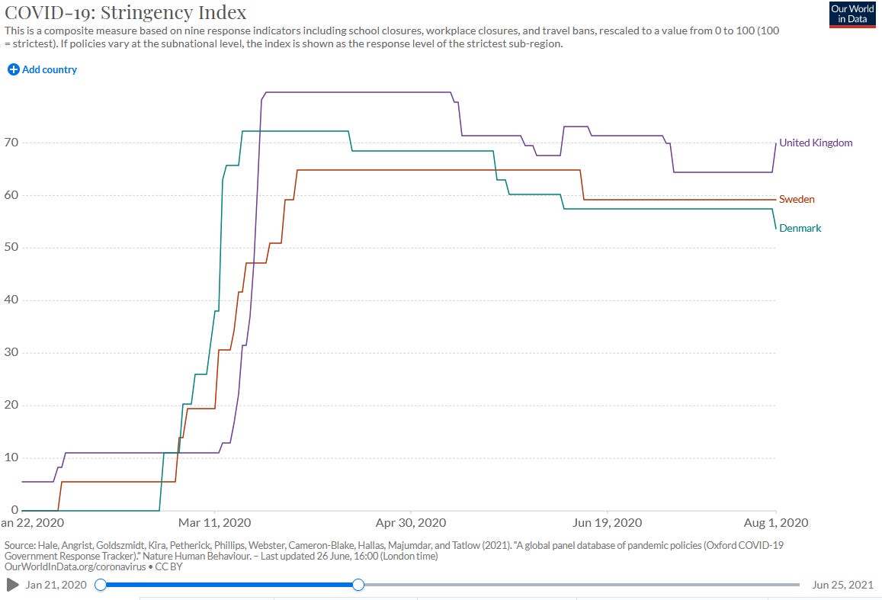Image resolution: width=882 pixels, height=600 pixels.
Task: Select the Sweden line label
Action: (797, 199)
